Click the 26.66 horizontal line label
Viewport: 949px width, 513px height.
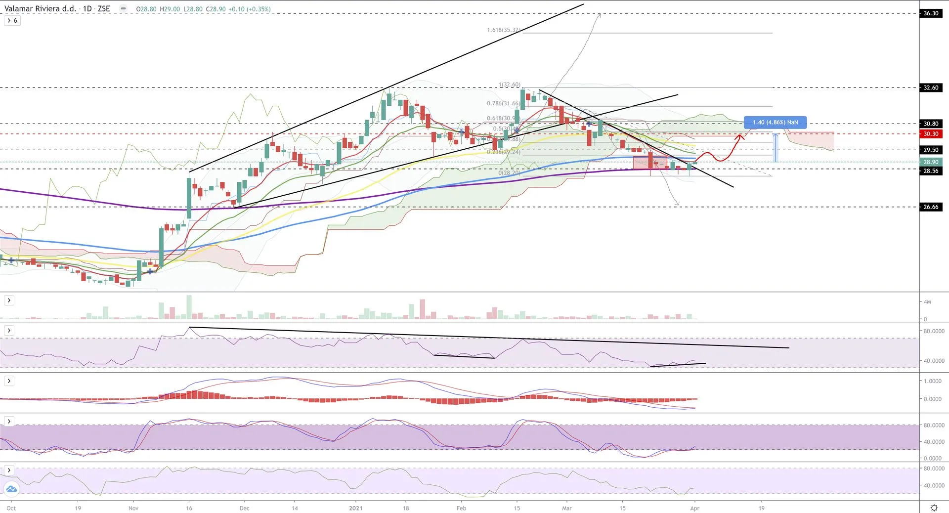[x=931, y=207]
